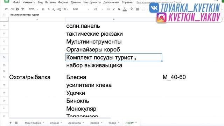Open the Файл menu
The height and width of the screenshot is (126, 224).
(x=16, y=2)
